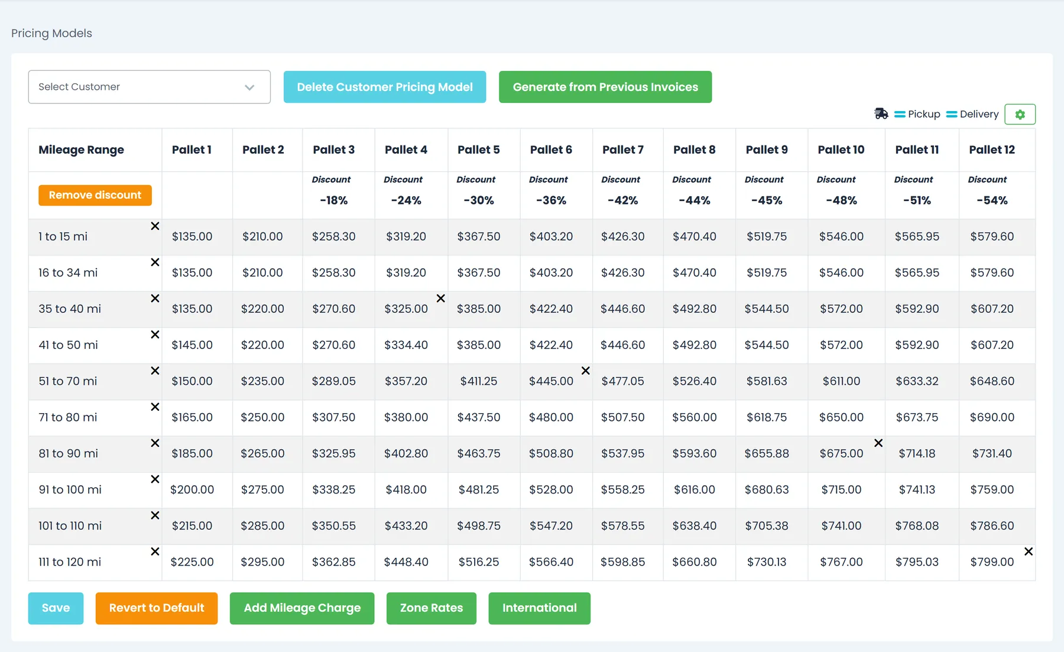The height and width of the screenshot is (652, 1064).
Task: Delete the 35 to 40 mi mileage range
Action: coord(155,298)
